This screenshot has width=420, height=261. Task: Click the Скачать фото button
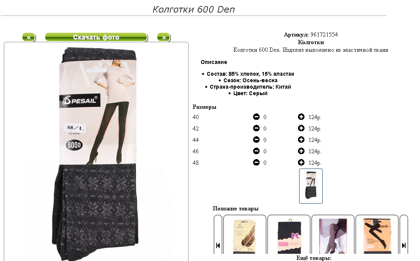tap(97, 37)
